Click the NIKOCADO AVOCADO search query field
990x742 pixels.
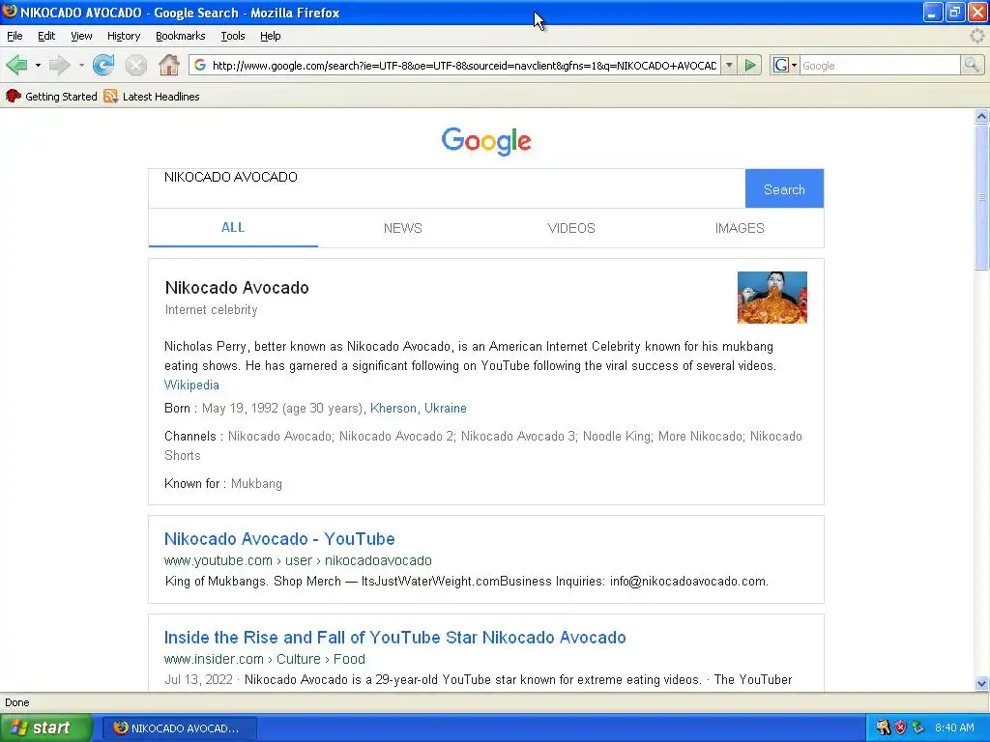447,188
